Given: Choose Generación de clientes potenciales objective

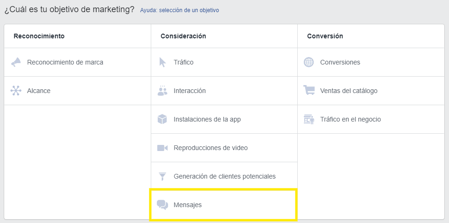Looking at the screenshot, I should point(224,176).
